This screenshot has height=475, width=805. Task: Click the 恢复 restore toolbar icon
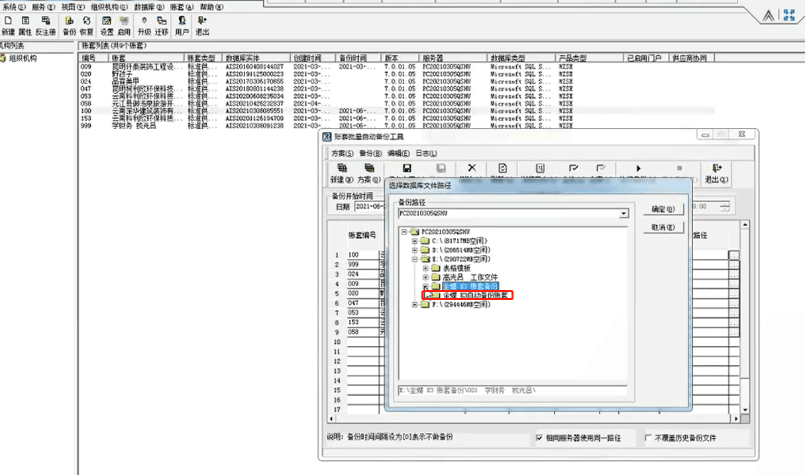[x=87, y=25]
